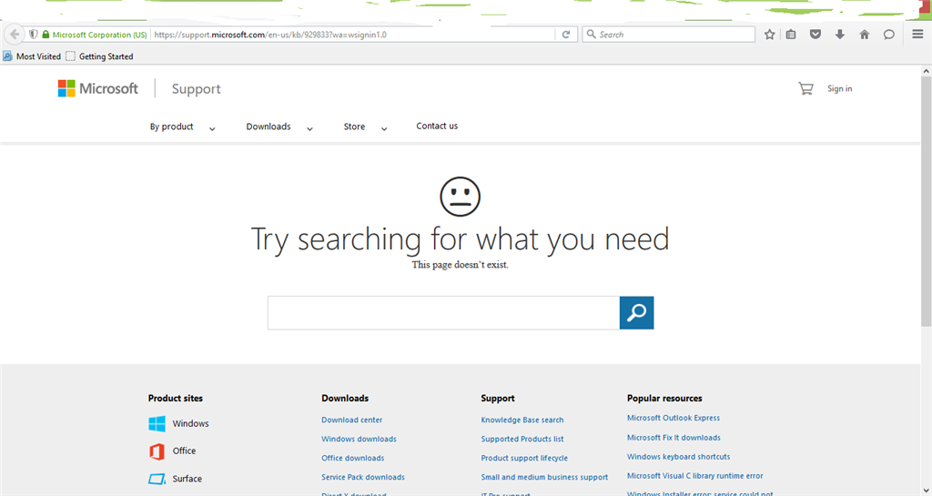Open Product support lifecycle link
The height and width of the screenshot is (496, 932).
coord(524,458)
